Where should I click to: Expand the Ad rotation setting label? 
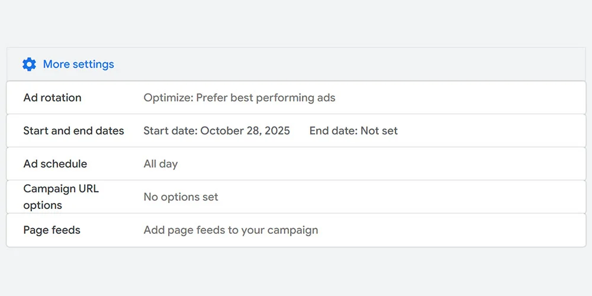(x=52, y=98)
